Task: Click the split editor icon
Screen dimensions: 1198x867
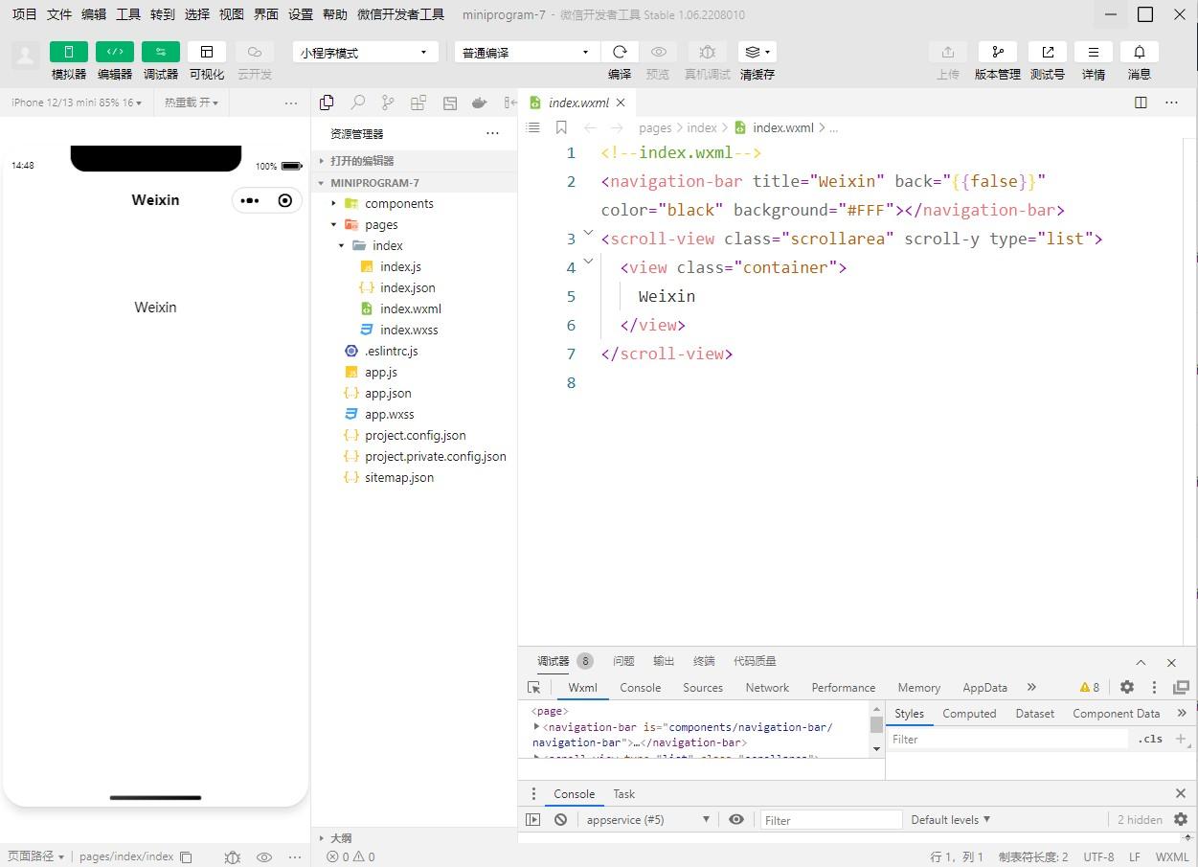Action: (1141, 103)
